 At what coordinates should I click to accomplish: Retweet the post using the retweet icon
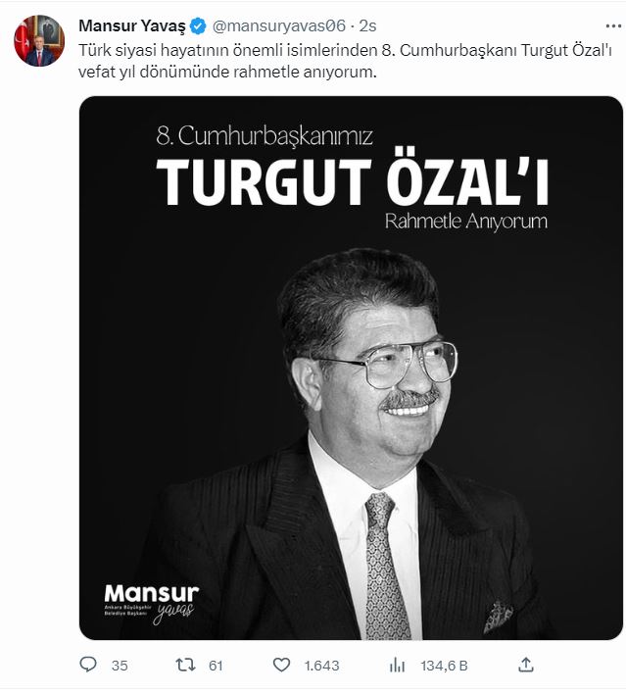click(x=185, y=665)
